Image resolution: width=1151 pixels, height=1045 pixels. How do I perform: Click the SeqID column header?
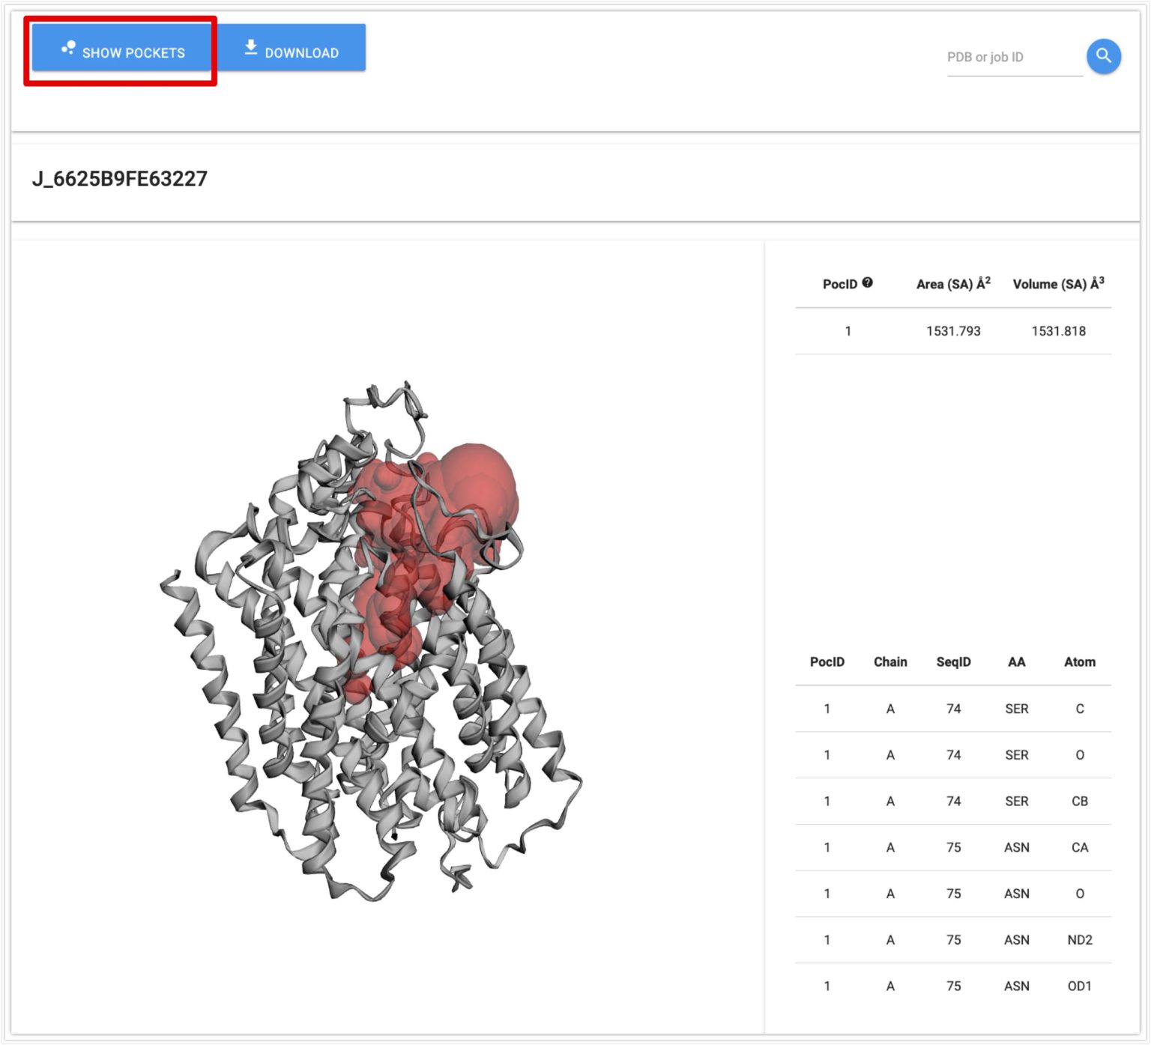[x=953, y=661]
